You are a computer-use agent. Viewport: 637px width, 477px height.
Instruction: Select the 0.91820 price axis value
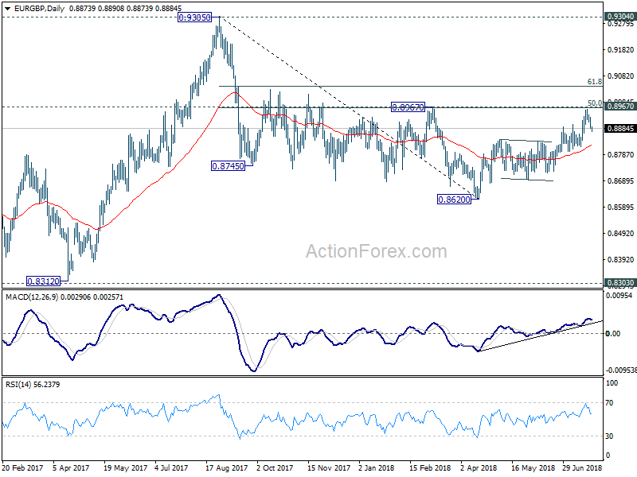pos(621,50)
